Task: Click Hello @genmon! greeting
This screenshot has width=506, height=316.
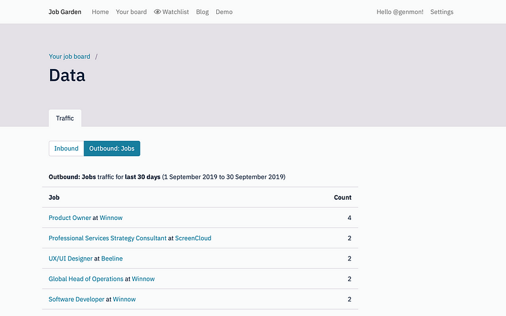Action: tap(400, 12)
